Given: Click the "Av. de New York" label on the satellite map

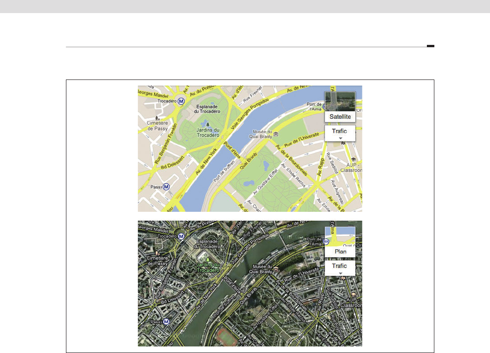Looking at the screenshot, I should (x=206, y=296).
